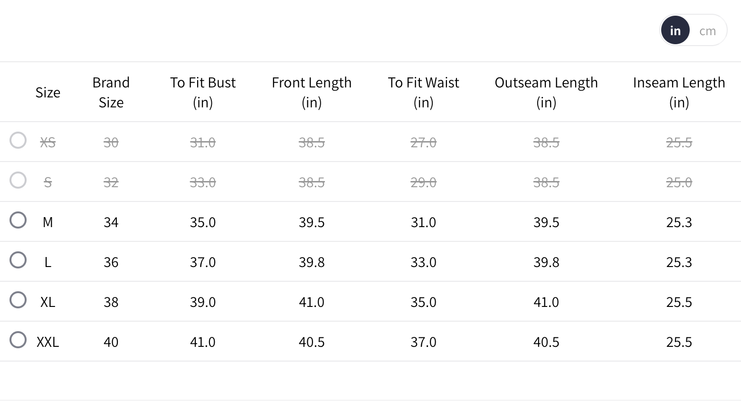Click the To Fit Bust column header
Image resolution: width=741 pixels, height=401 pixels.
point(203,92)
